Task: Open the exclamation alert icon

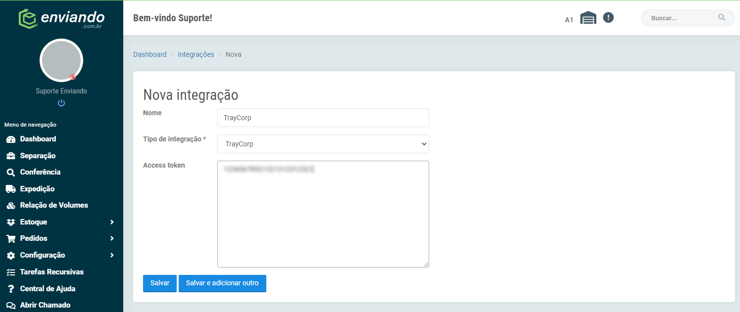Action: tap(608, 18)
